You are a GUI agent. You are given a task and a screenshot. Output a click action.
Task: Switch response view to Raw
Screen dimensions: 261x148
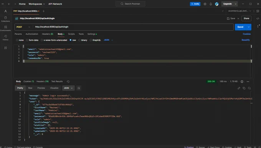click(30, 88)
